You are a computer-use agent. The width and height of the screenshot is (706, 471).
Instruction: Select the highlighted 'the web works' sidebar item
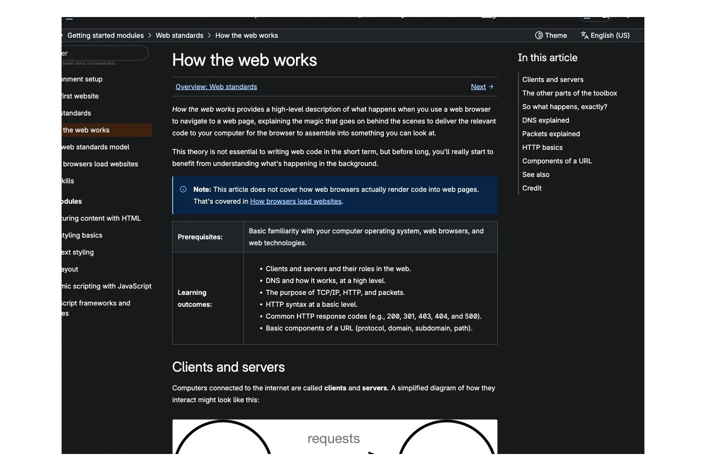point(107,130)
